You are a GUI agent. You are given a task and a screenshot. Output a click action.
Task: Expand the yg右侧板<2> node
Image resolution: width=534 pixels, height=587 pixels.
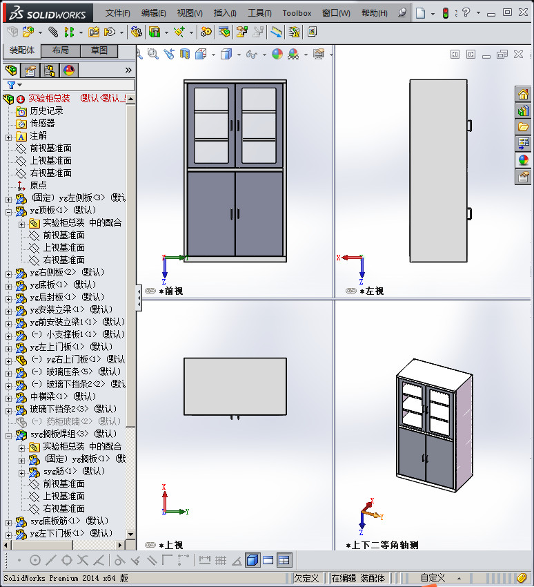(x=8, y=274)
